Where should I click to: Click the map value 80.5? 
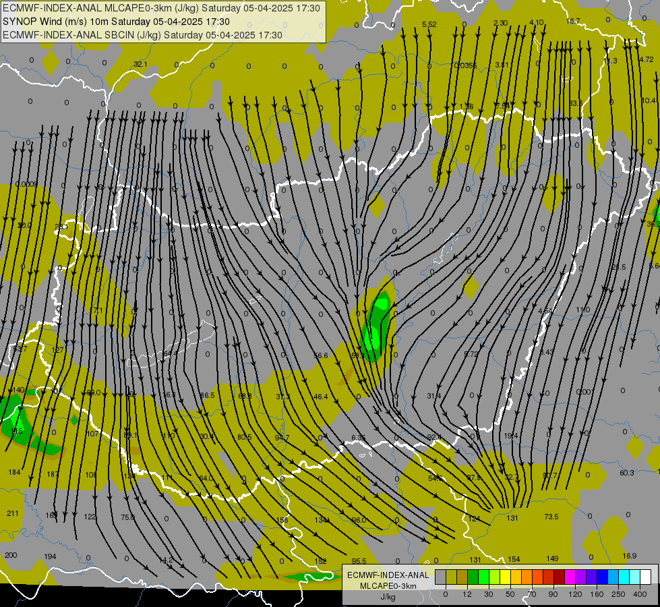[x=245, y=437]
